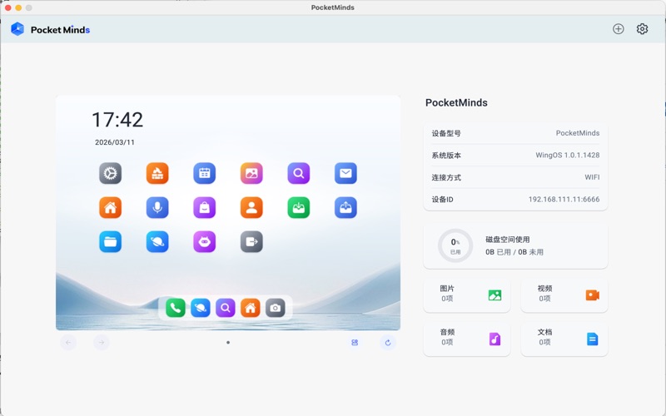Open the blue Files folder app
This screenshot has height=416, width=666.
click(111, 242)
